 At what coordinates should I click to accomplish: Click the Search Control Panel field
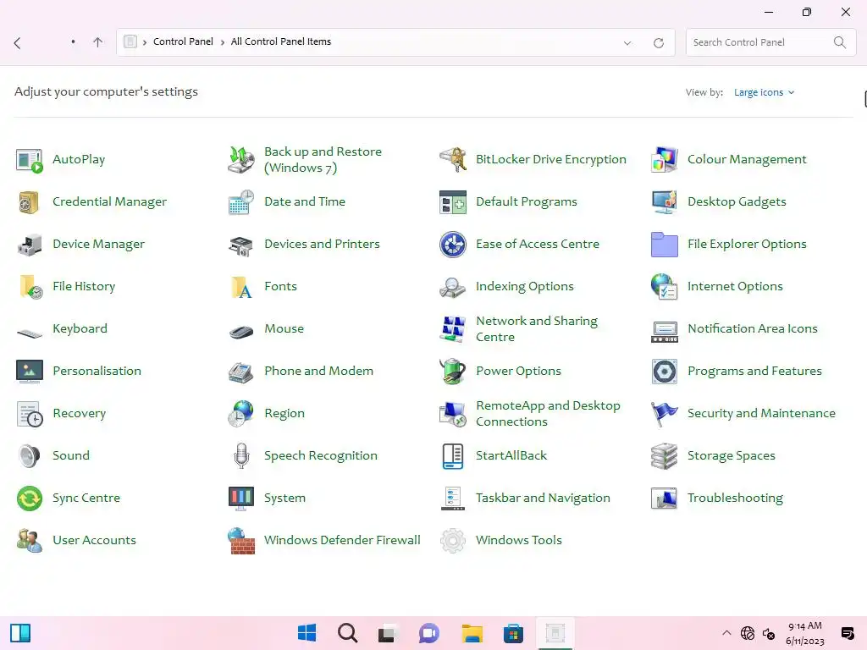(x=770, y=42)
